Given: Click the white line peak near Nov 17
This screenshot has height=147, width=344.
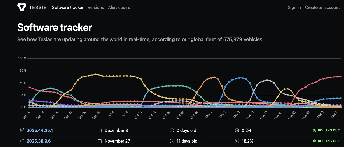Looking at the screenshot, I should [x=267, y=80].
